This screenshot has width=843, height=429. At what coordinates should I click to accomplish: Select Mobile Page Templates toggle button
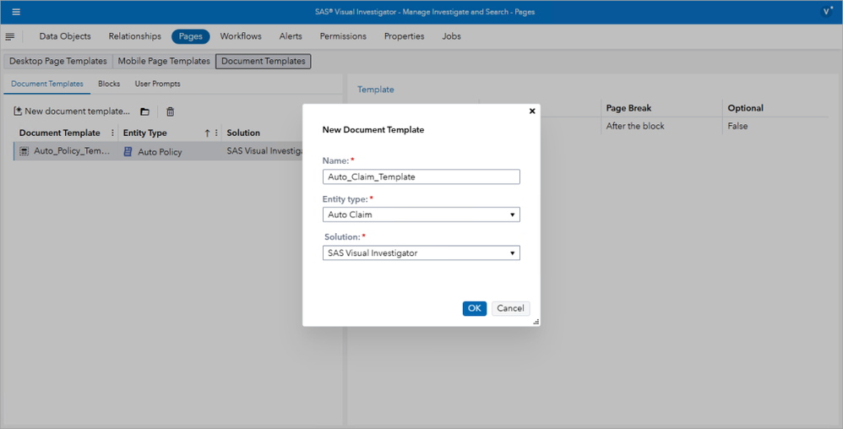[164, 62]
